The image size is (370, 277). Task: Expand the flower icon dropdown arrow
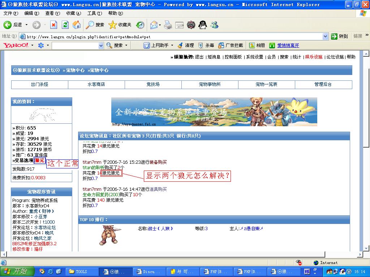(48, 45)
